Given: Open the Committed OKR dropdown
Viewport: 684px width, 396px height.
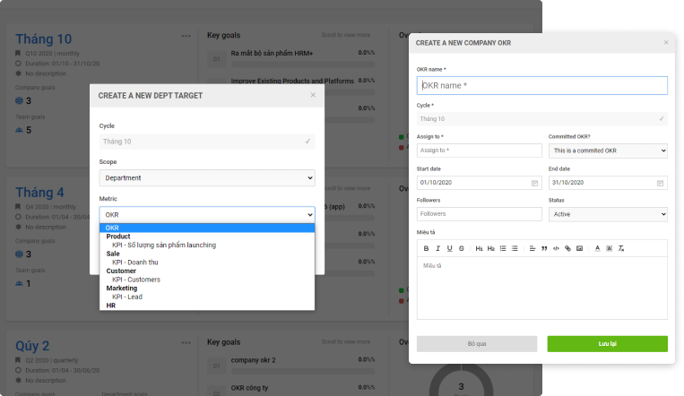Looking at the screenshot, I should (608, 151).
